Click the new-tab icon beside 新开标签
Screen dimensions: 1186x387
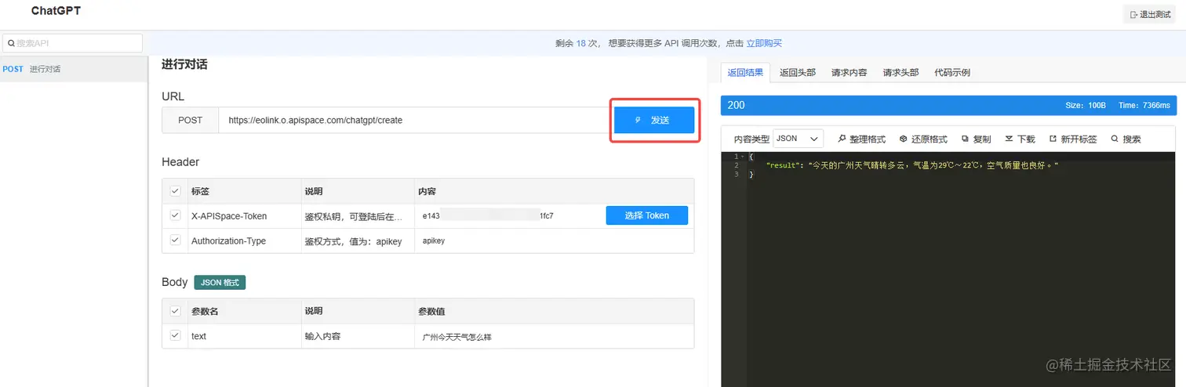point(1053,139)
